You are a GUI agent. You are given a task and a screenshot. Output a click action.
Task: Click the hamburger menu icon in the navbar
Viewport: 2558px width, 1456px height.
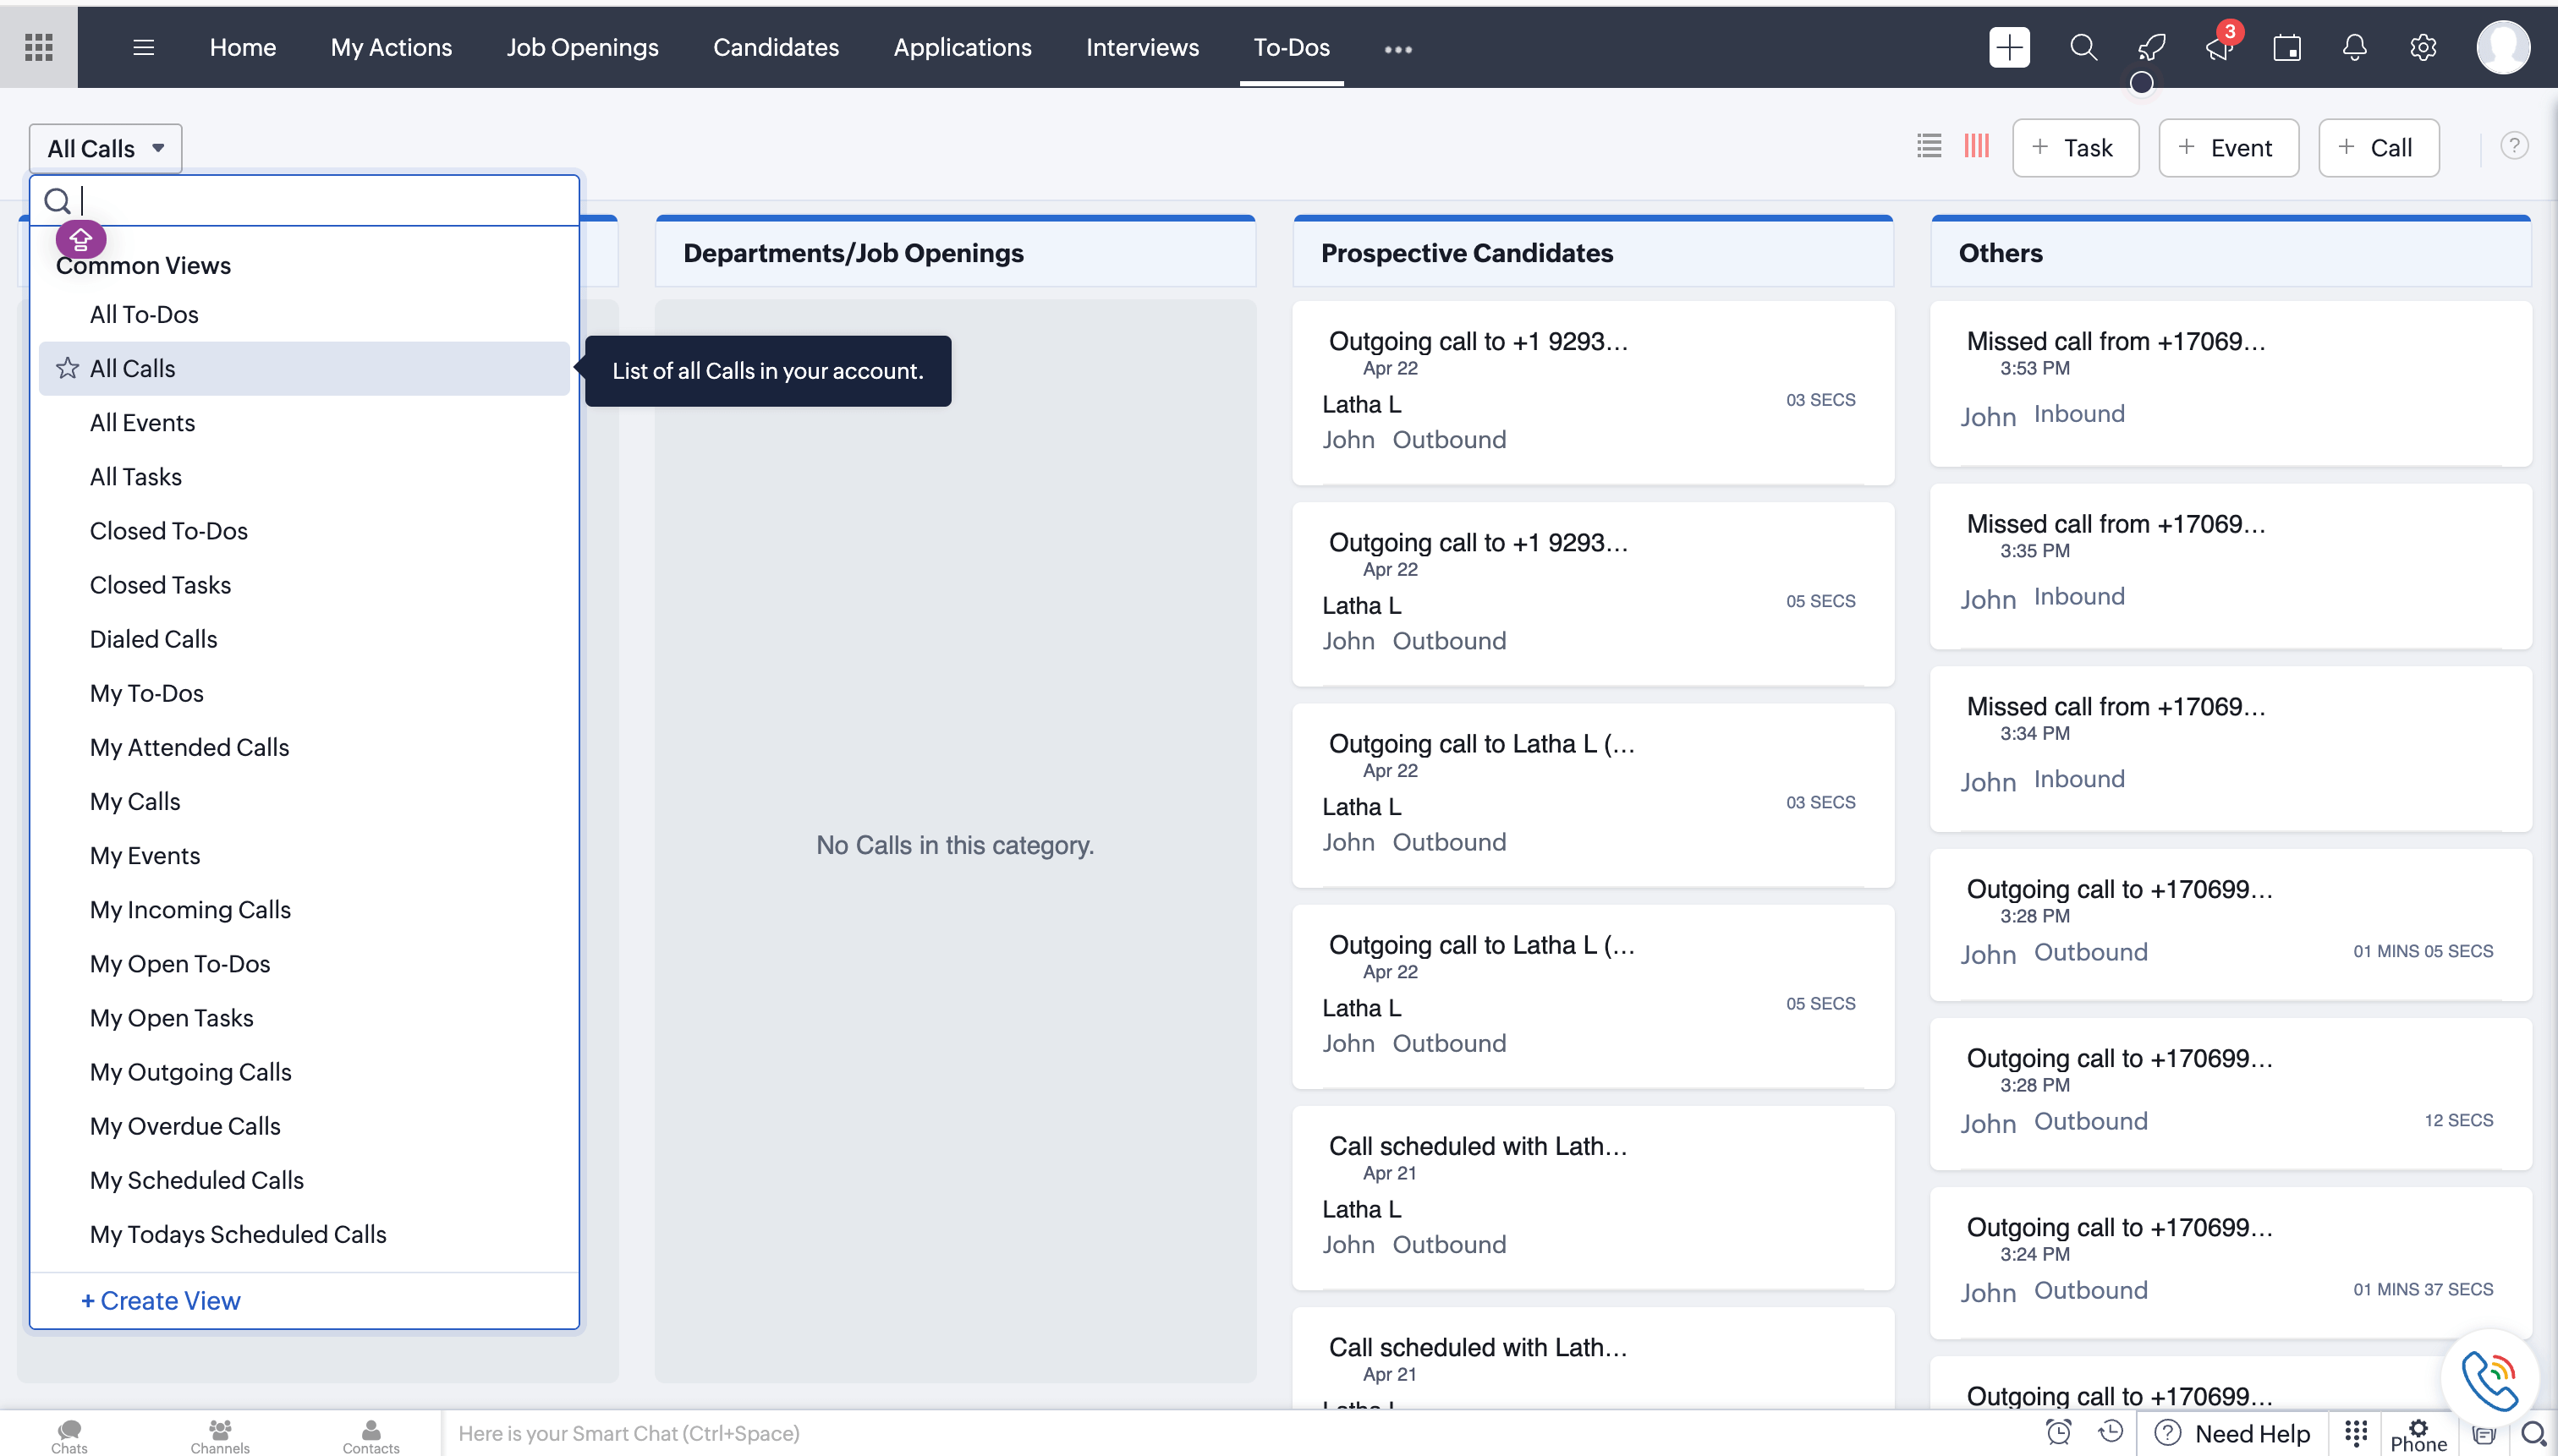tap(143, 47)
